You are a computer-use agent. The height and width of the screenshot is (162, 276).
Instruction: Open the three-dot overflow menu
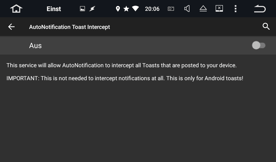236,9
